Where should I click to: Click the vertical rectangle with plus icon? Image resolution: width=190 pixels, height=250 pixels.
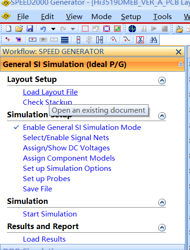(78, 40)
